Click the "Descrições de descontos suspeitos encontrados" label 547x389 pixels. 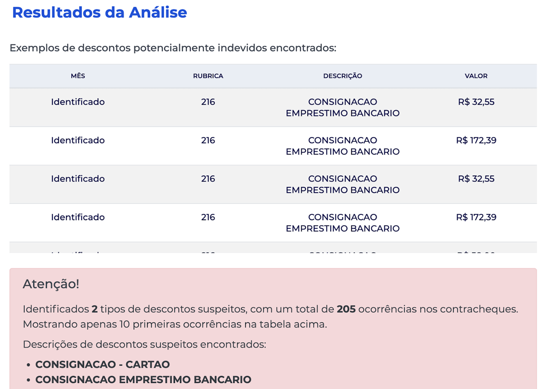click(144, 344)
